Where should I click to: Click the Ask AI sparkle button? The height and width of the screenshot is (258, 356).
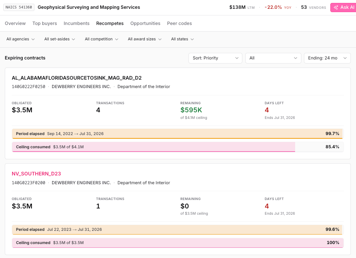coord(343,7)
